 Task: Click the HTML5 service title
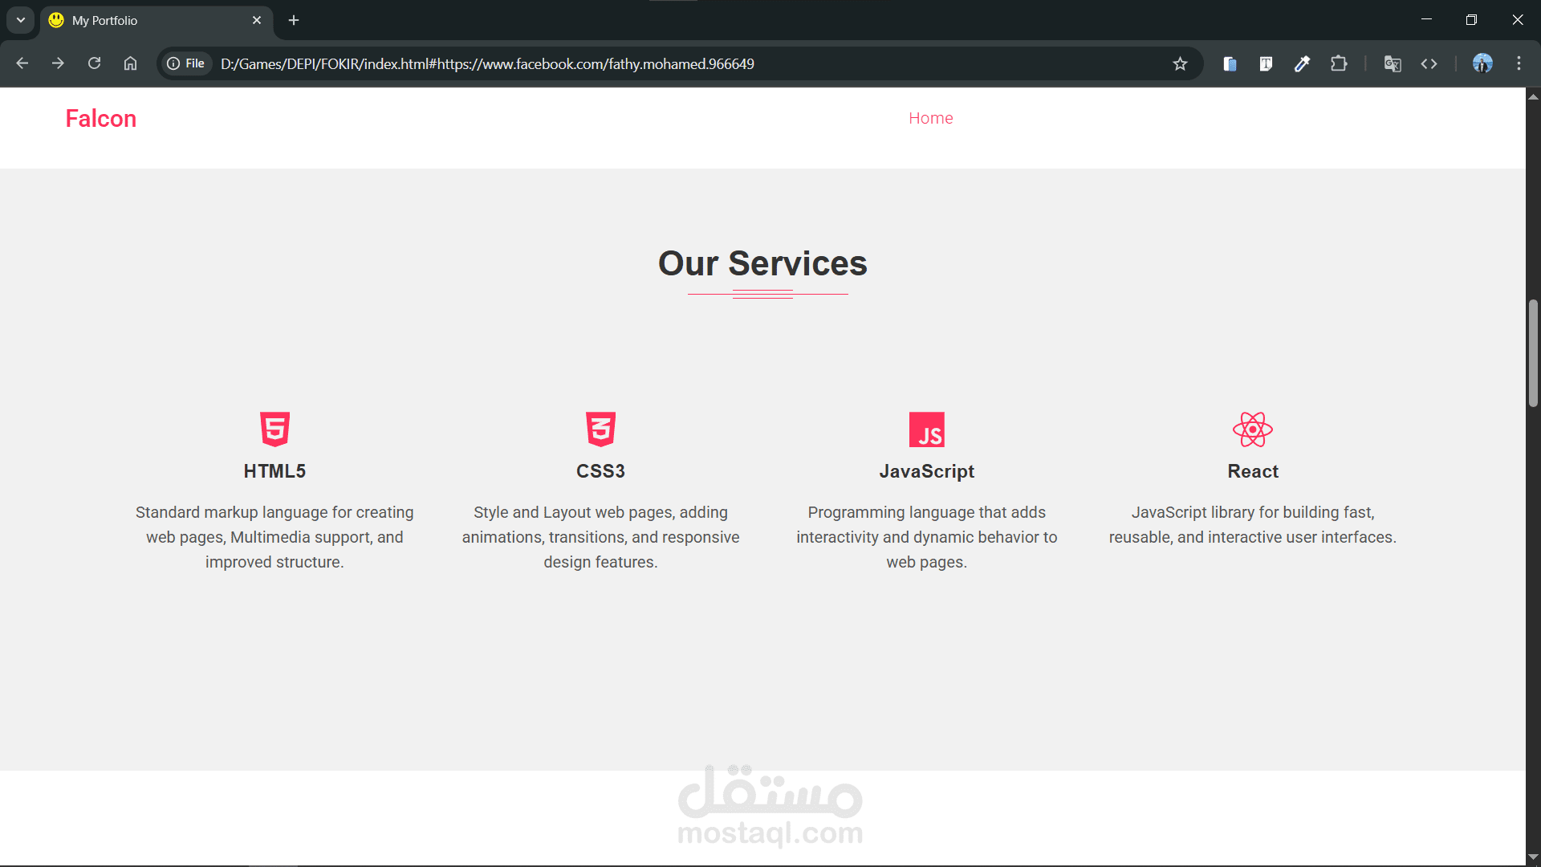274,471
